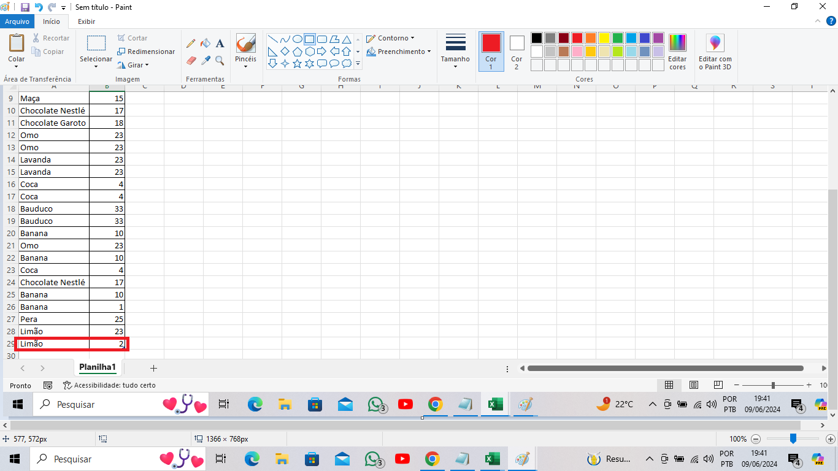
Task: Select Cor 2 as active color
Action: click(517, 52)
